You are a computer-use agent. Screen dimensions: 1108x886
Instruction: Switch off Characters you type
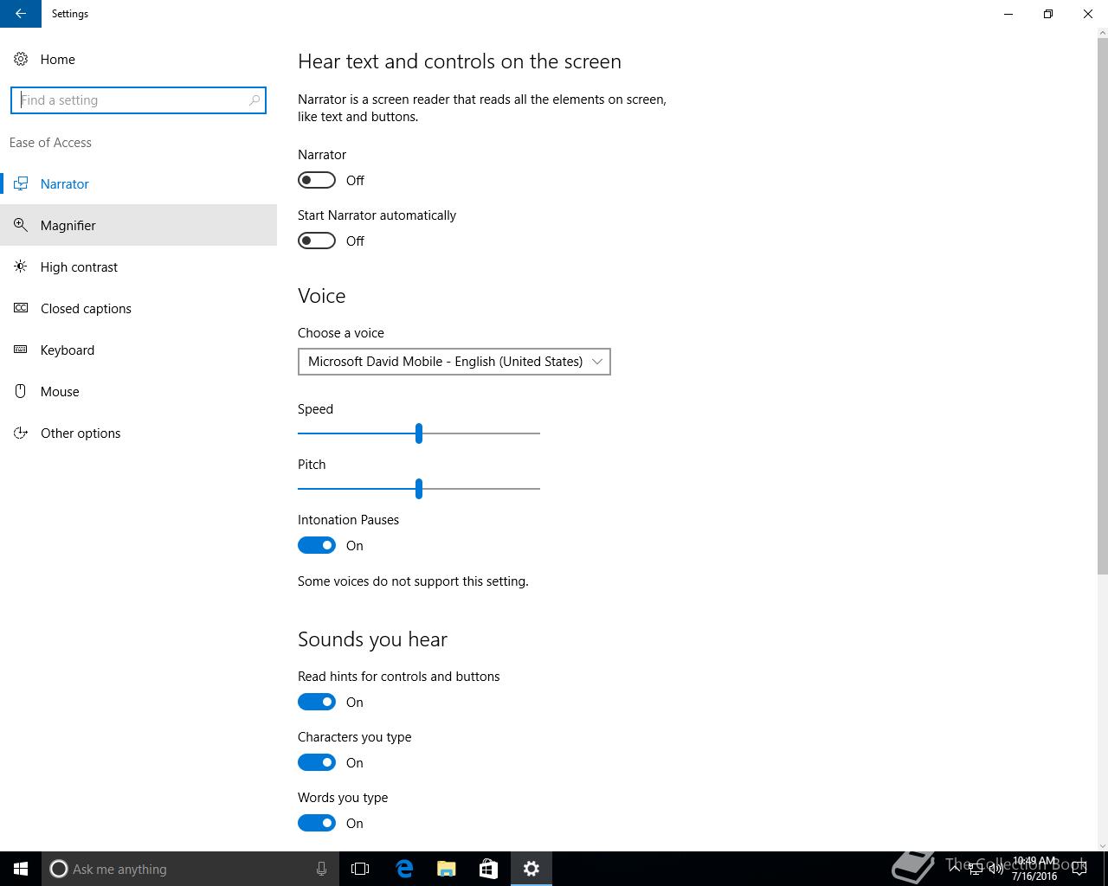317,762
